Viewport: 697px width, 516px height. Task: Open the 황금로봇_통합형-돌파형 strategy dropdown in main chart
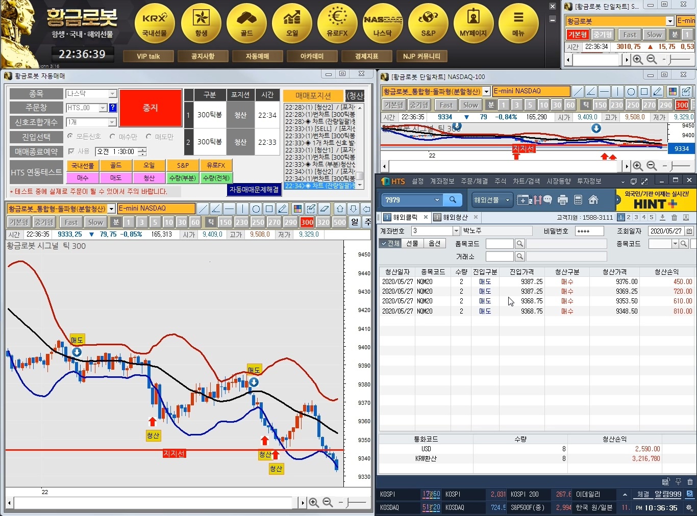(x=111, y=209)
